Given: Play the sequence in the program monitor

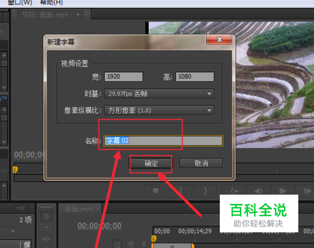Looking at the screenshot, I should tap(283, 191).
